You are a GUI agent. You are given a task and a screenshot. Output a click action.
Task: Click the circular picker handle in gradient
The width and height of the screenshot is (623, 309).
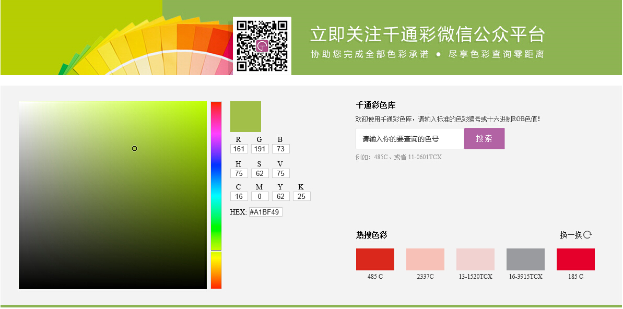134,149
